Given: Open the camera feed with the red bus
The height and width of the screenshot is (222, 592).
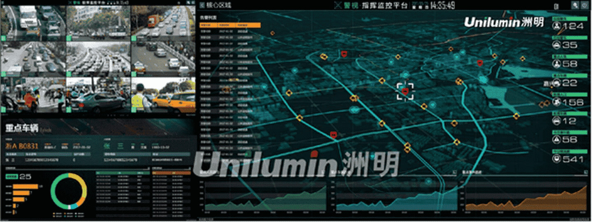Looking at the screenshot, I should click(163, 23).
